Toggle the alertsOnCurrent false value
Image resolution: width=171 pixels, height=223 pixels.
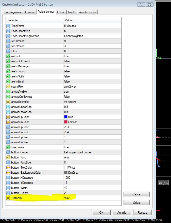coord(67,61)
